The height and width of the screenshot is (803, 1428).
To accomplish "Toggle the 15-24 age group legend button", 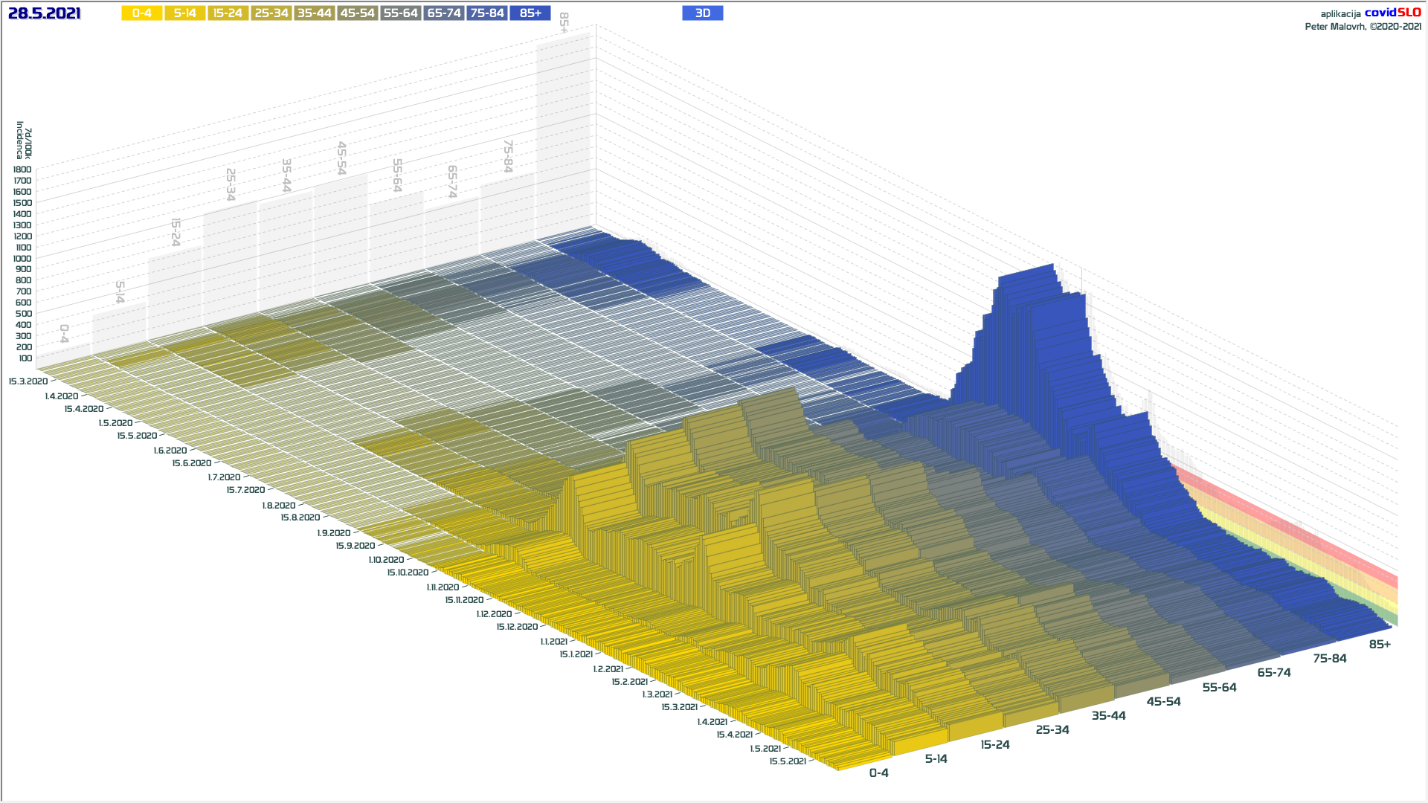I will 228,13.
